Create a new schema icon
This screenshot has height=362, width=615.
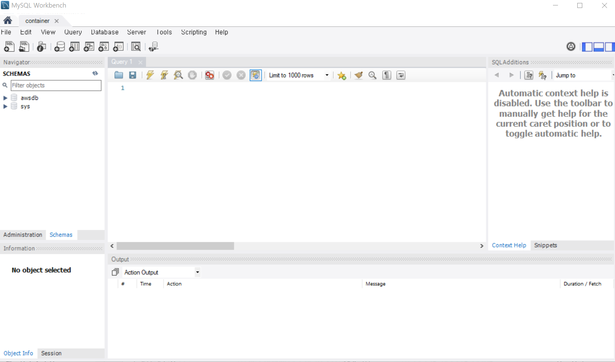coord(60,47)
